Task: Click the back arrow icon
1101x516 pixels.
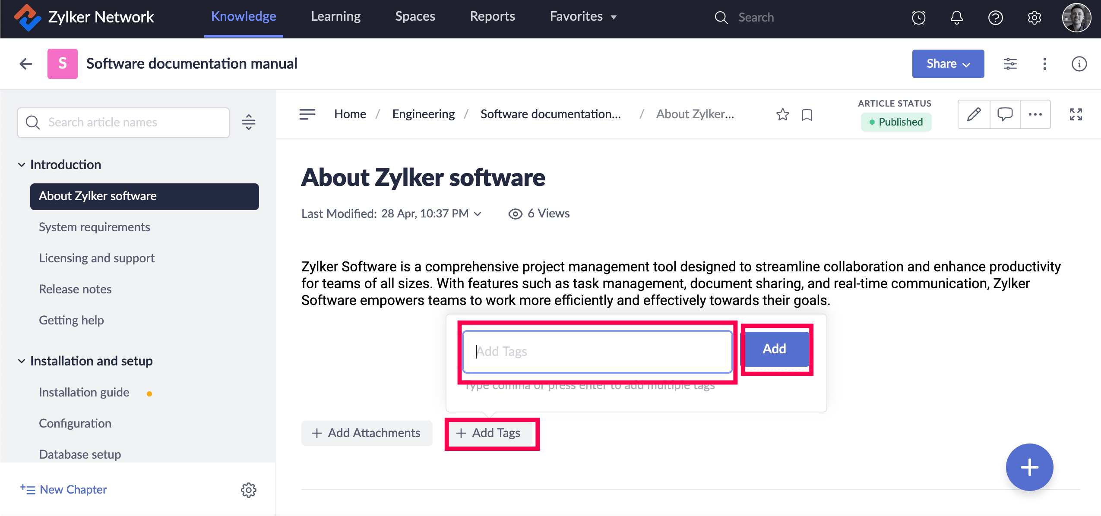Action: pos(26,64)
